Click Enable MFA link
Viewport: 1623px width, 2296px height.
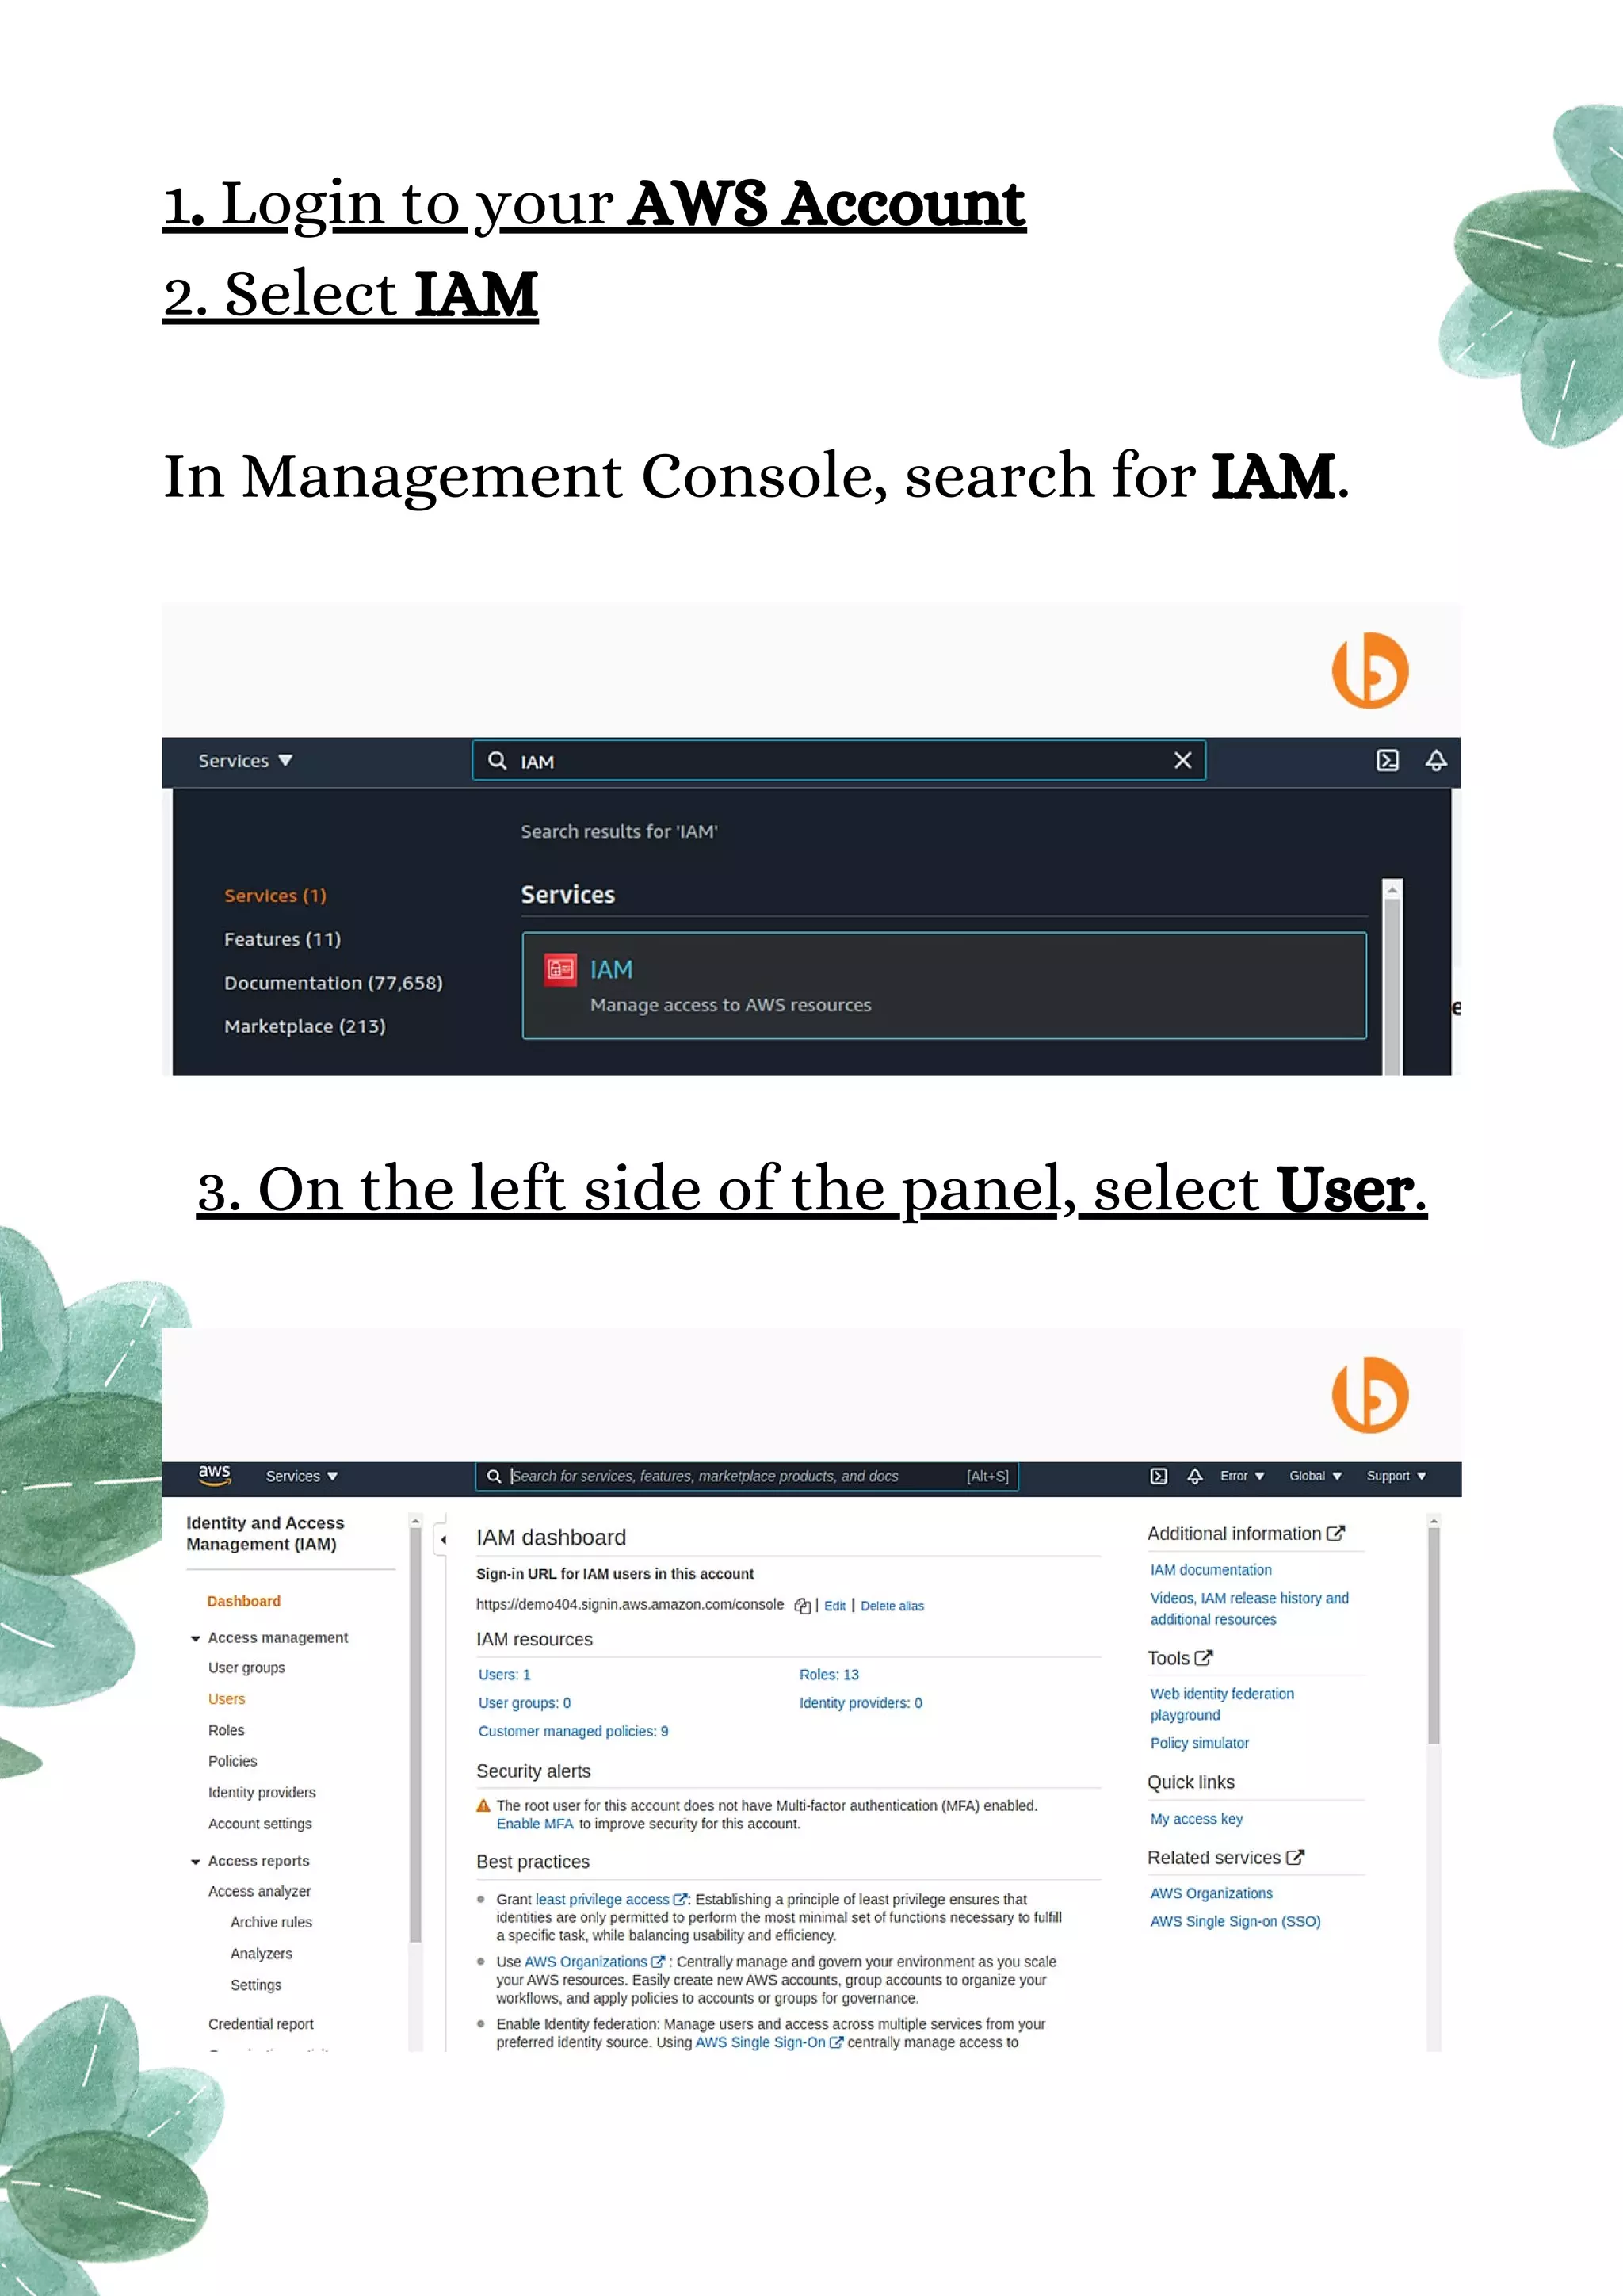(535, 1824)
